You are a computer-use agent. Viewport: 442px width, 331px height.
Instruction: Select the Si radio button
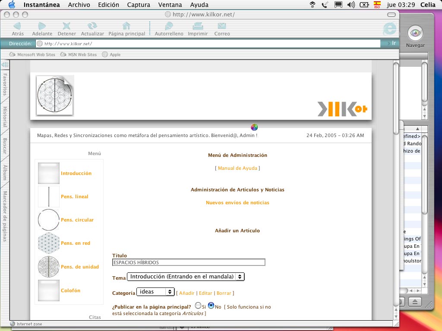pyautogui.click(x=198, y=305)
